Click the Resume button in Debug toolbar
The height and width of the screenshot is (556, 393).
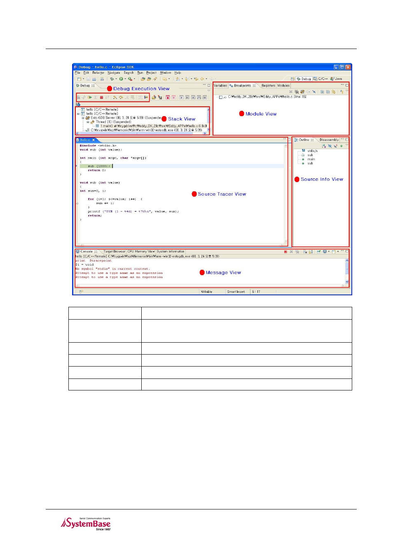(90, 97)
